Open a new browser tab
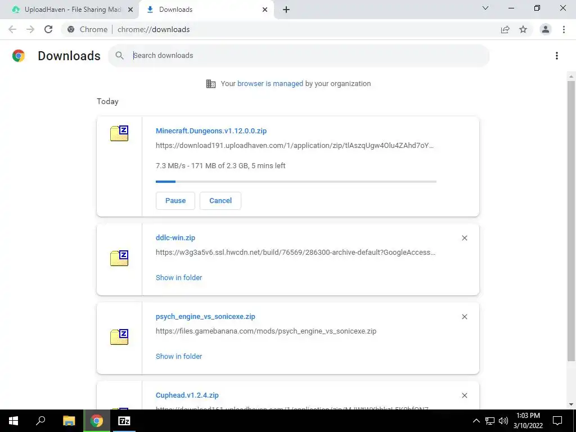The width and height of the screenshot is (576, 432). click(x=286, y=10)
